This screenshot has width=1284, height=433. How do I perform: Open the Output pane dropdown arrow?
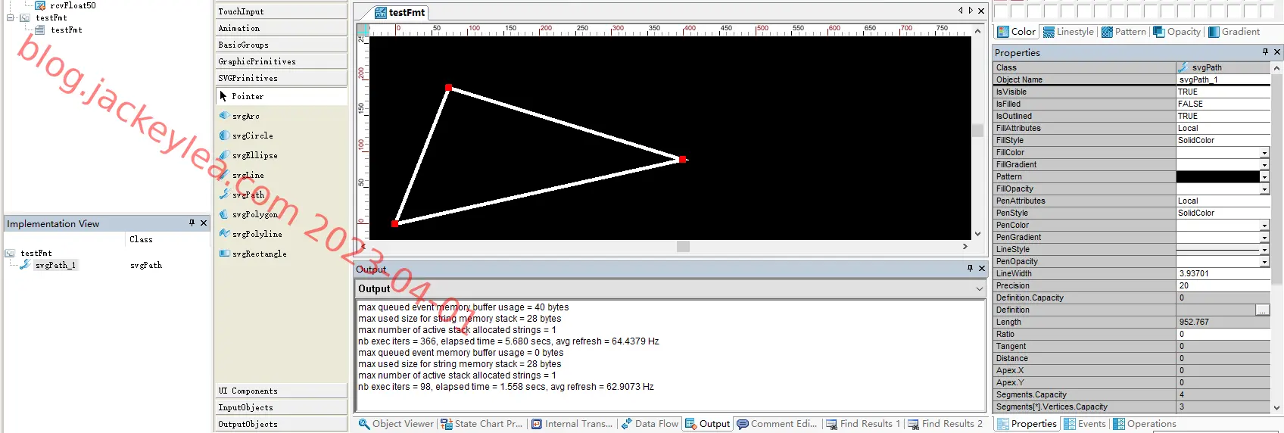[979, 288]
